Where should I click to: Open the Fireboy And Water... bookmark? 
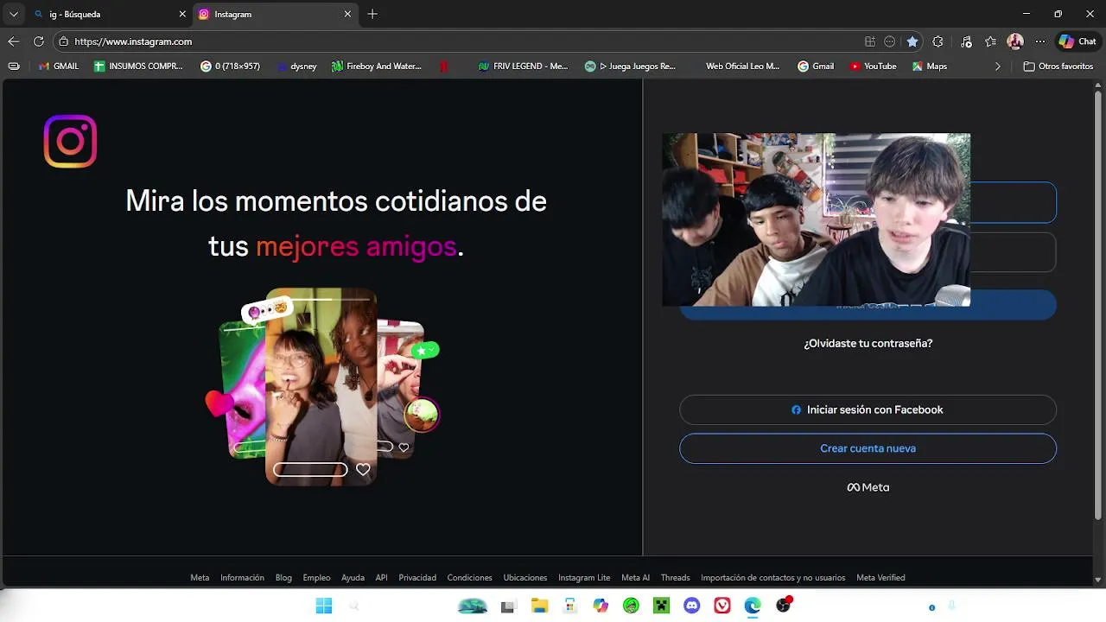tap(376, 67)
